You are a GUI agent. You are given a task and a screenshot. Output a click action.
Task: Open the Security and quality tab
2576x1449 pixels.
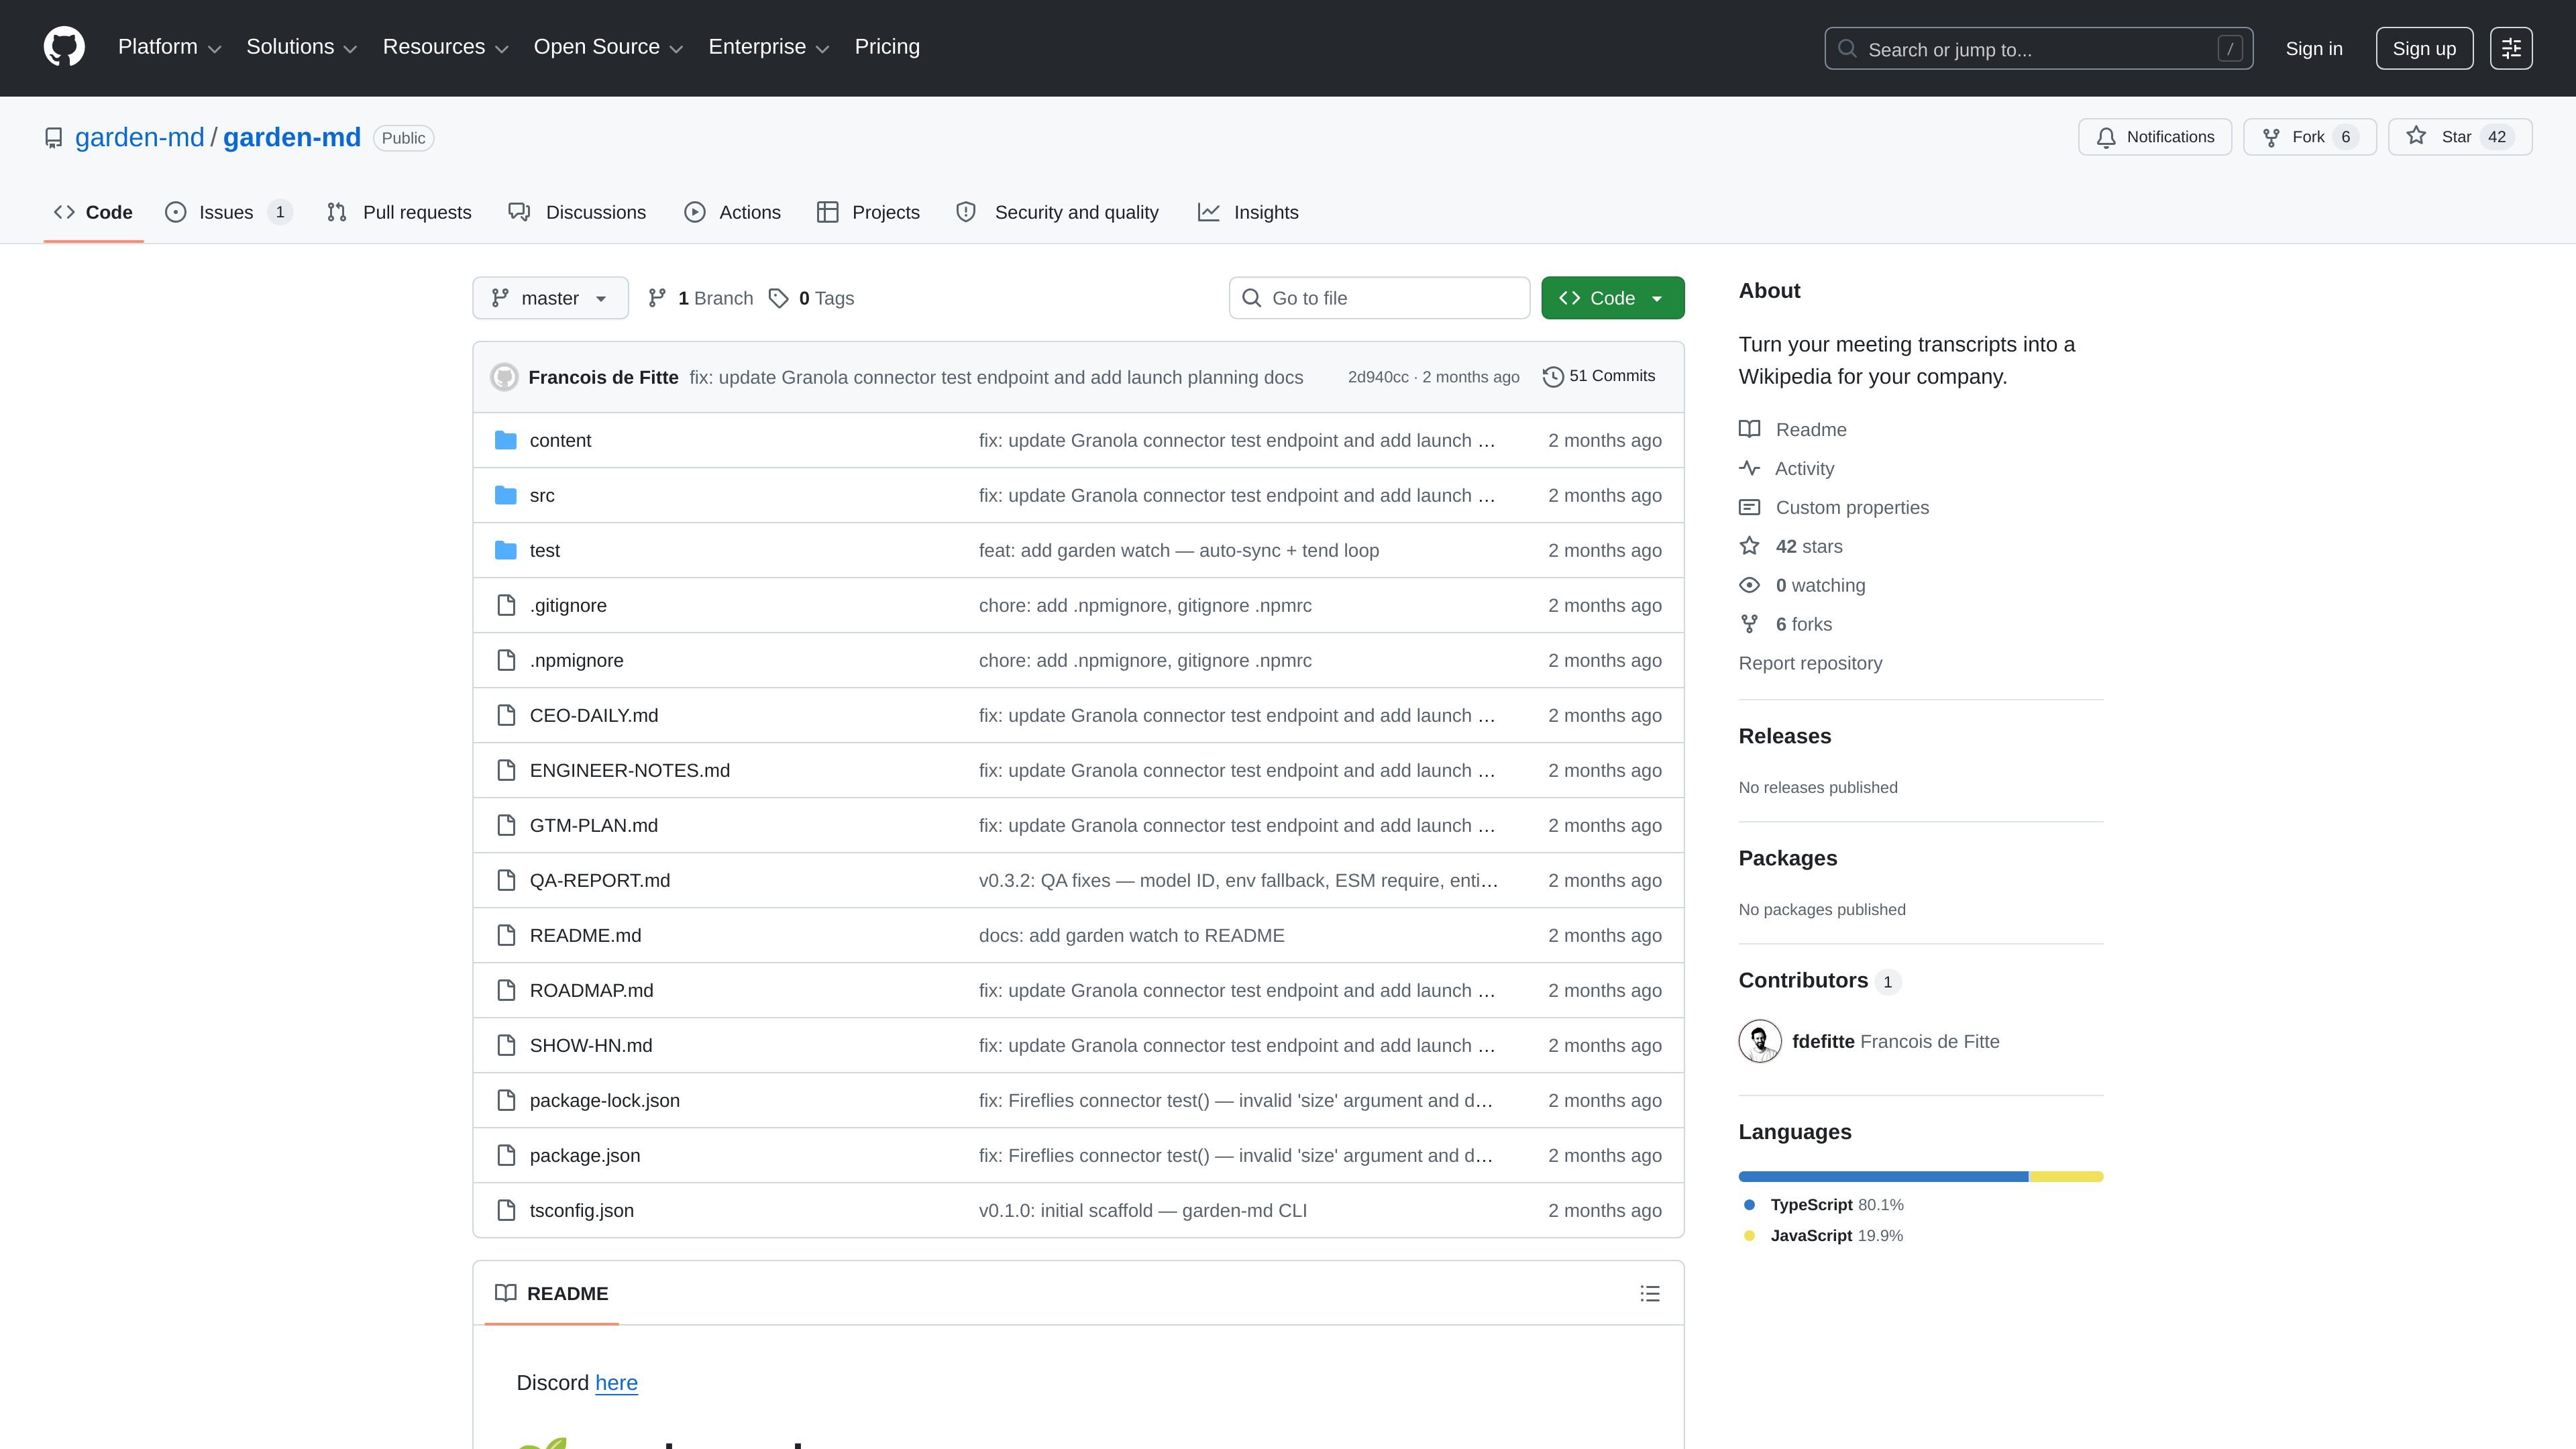click(x=1057, y=212)
